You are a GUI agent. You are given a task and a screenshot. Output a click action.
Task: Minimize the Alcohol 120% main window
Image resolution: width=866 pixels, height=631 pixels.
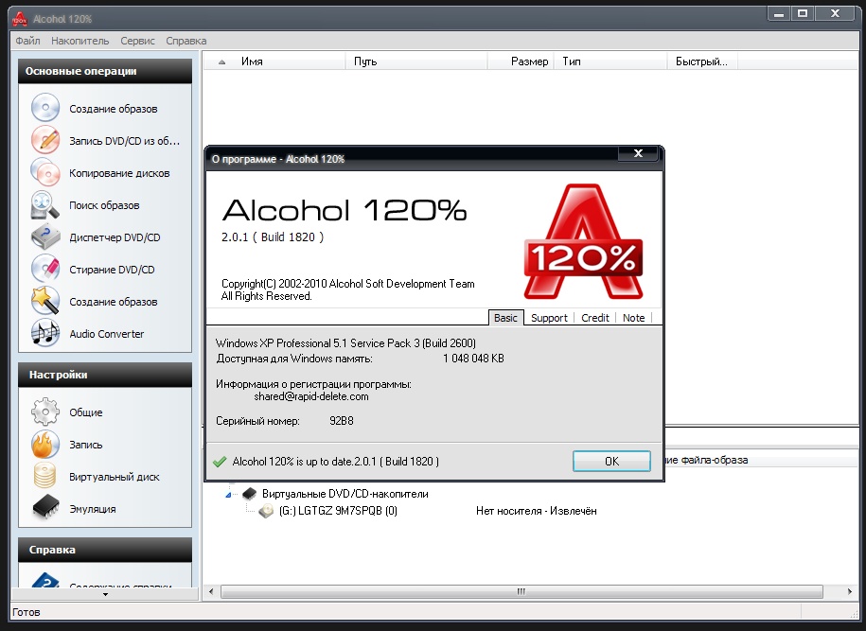779,14
